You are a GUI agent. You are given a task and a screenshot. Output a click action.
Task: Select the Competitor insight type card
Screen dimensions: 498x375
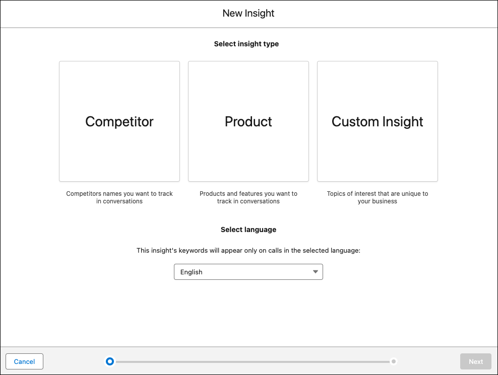(x=119, y=121)
